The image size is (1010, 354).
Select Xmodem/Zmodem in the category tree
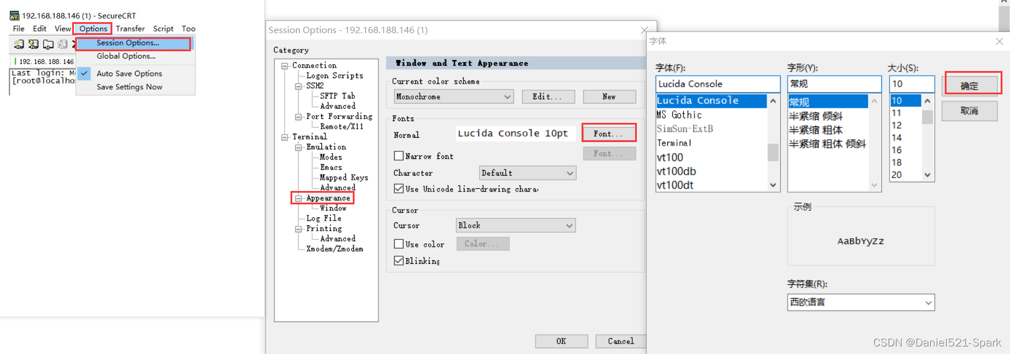click(x=335, y=249)
